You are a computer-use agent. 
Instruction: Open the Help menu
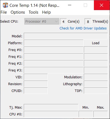(x=46, y=12)
